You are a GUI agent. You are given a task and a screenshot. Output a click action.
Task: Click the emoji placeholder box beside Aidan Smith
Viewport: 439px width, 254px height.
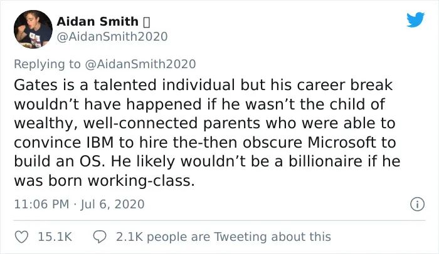148,22
